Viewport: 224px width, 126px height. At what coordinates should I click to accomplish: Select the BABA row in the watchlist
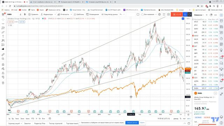coord(205,88)
